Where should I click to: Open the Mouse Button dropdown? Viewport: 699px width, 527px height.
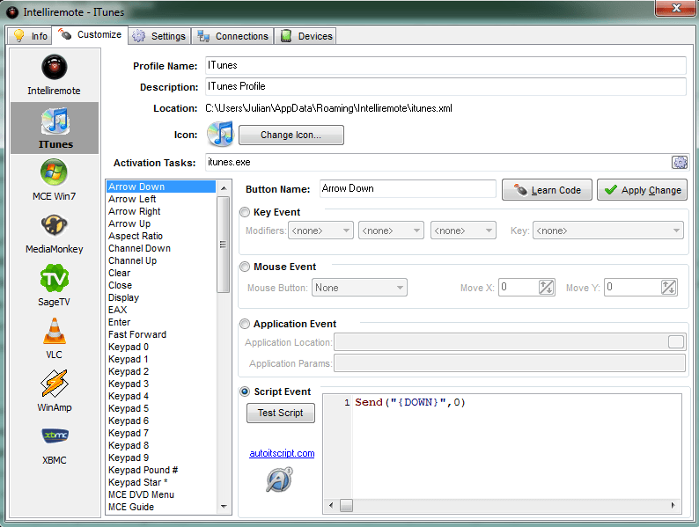coord(359,288)
